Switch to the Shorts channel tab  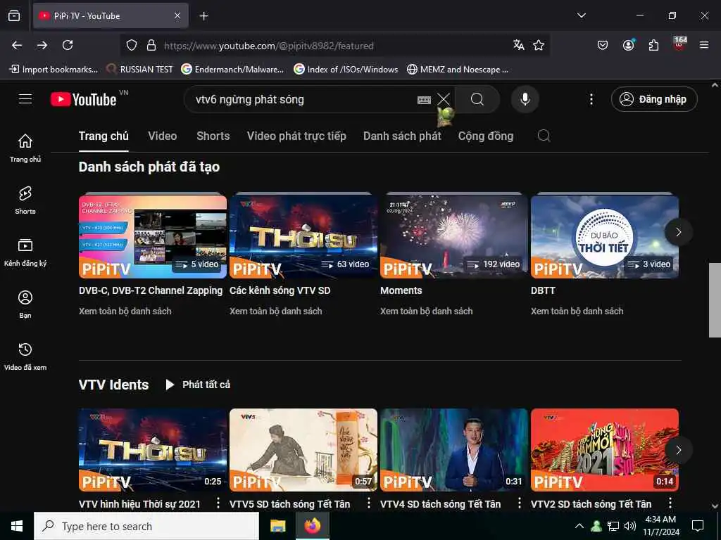[213, 136]
